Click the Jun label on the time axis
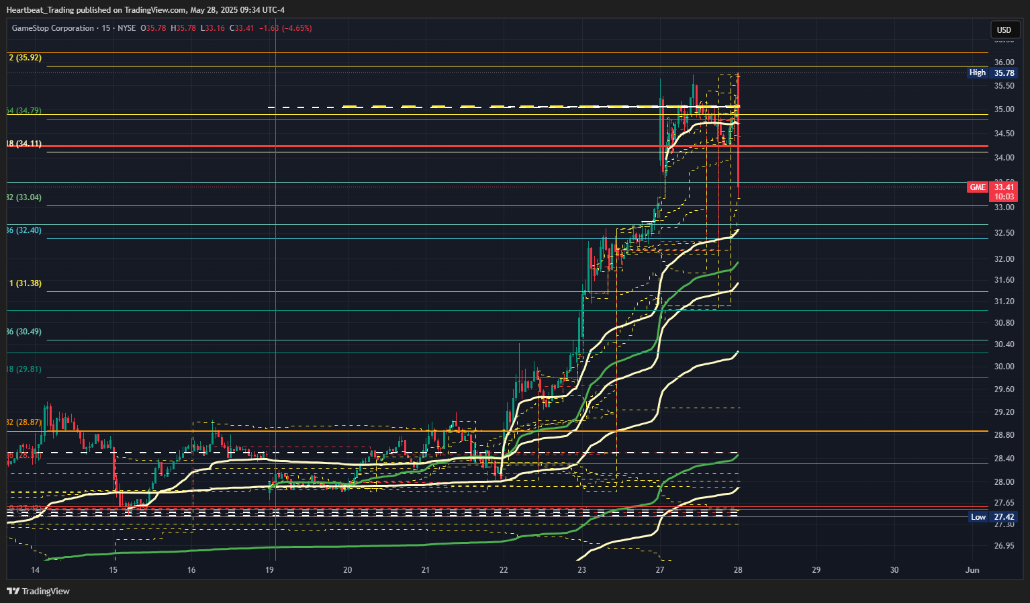Viewport: 1030px width, 603px height. pos(972,570)
